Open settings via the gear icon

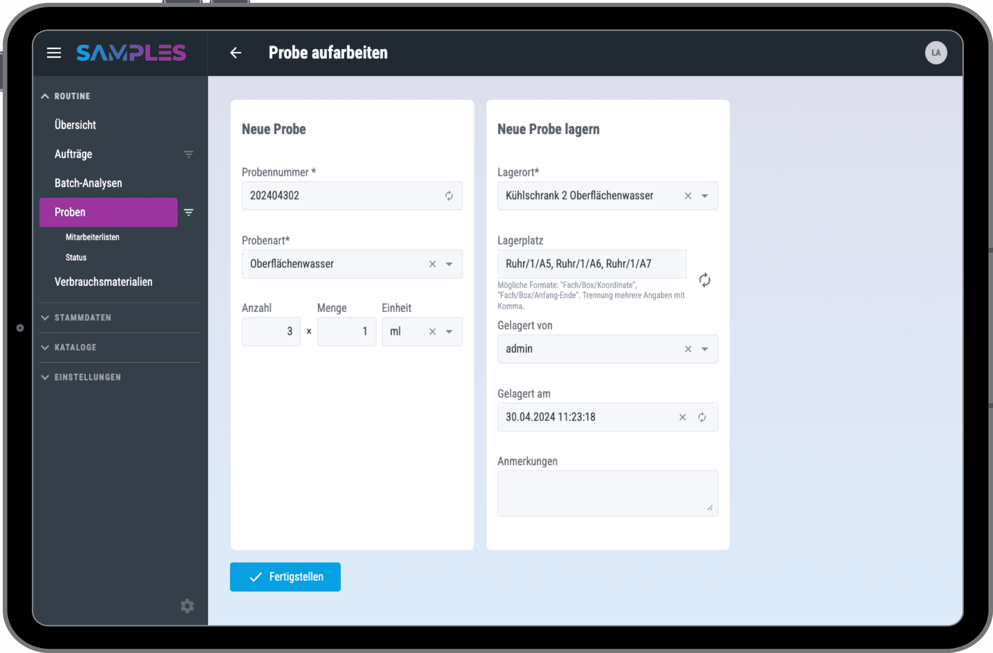point(187,606)
